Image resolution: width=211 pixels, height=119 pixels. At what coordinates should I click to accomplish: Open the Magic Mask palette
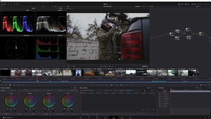tap(116, 85)
